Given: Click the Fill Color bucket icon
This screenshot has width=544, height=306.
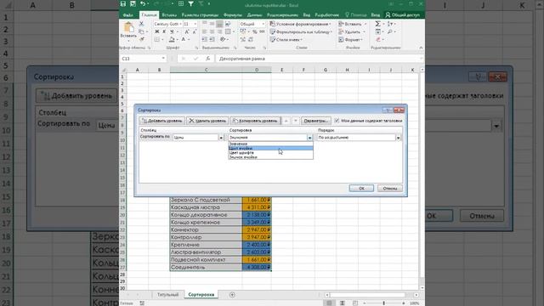Looking at the screenshot, I should (x=172, y=39).
